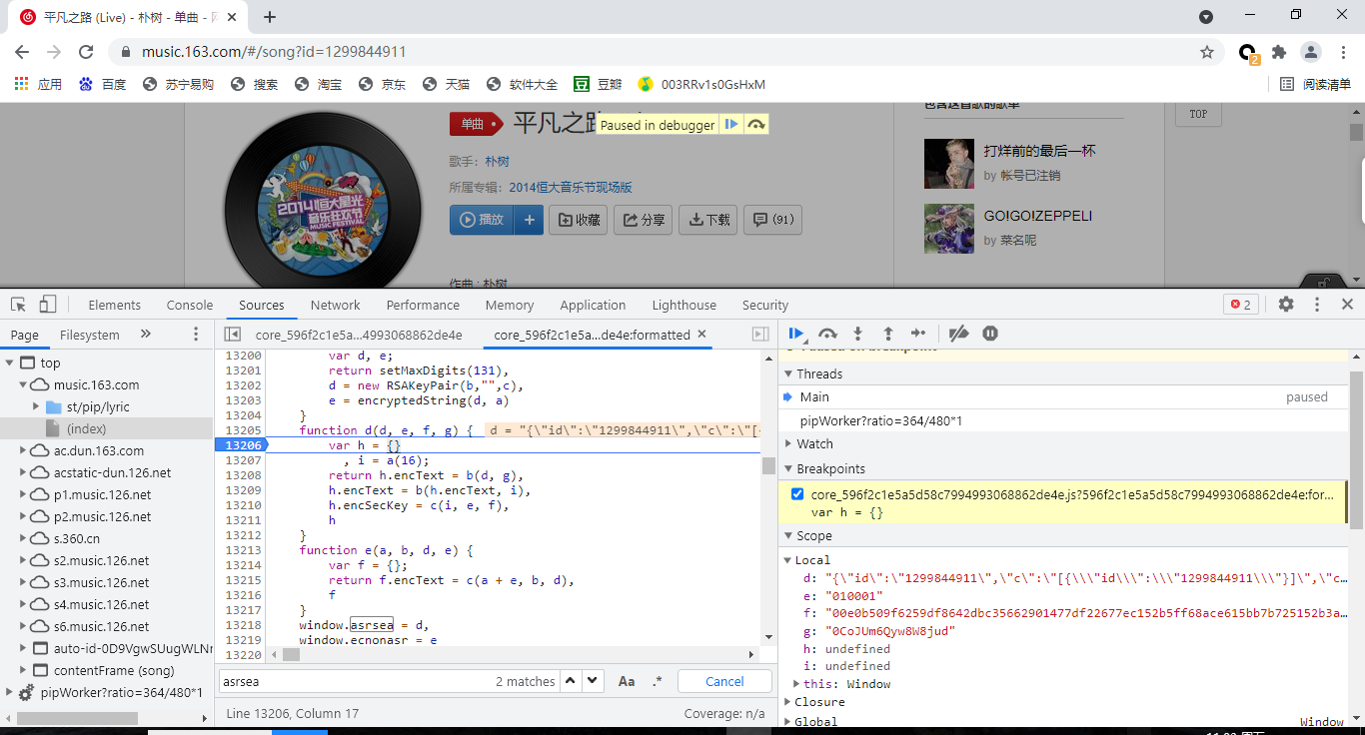The width and height of the screenshot is (1365, 735).
Task: Click the red error counter badge
Action: [x=1240, y=304]
